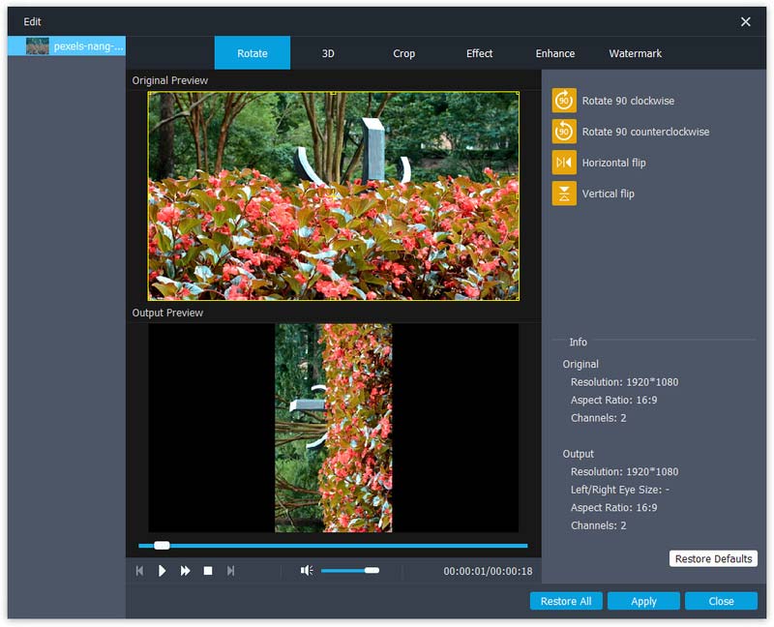
Task: Jump to the previous frame
Action: point(139,571)
